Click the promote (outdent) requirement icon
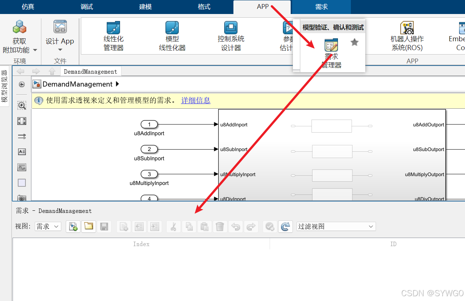Viewport: 465px width, 301px height. point(139,226)
